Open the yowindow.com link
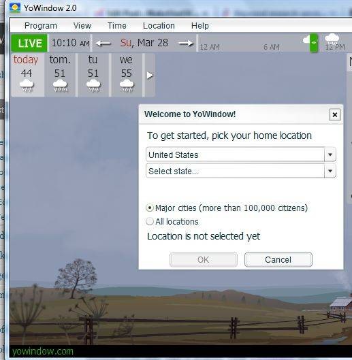The image size is (352, 360). (x=43, y=352)
